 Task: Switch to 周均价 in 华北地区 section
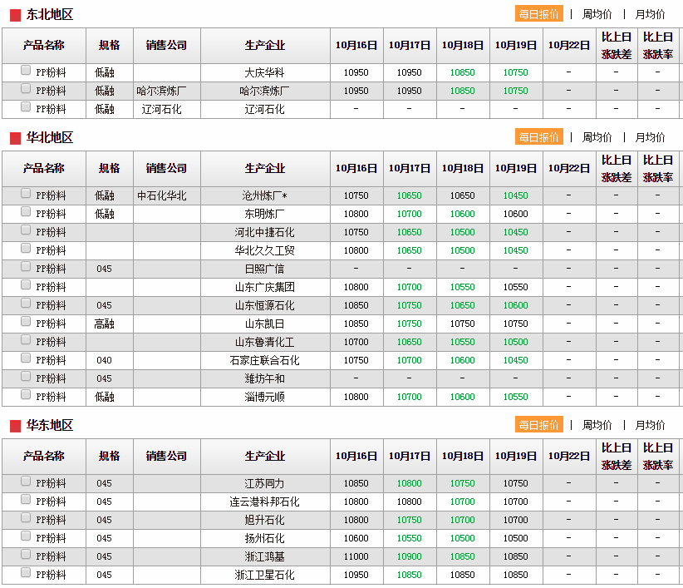(597, 137)
